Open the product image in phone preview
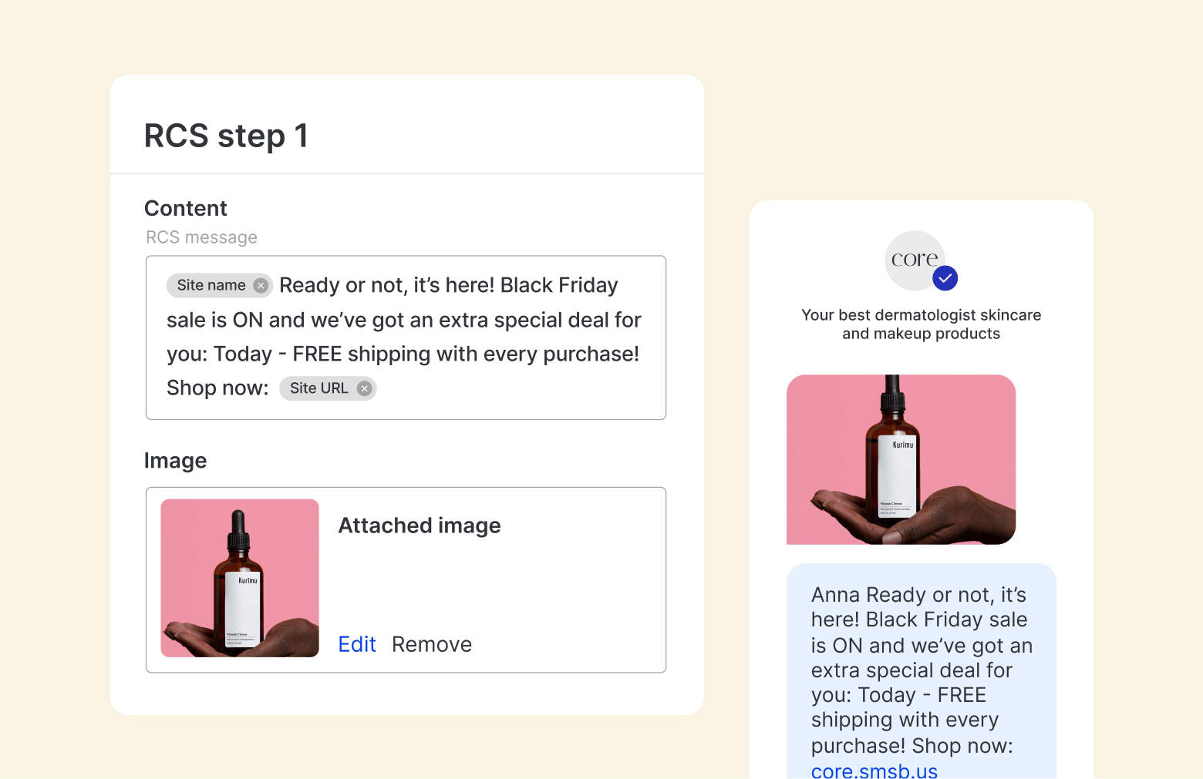The height and width of the screenshot is (779, 1203). [x=901, y=460]
